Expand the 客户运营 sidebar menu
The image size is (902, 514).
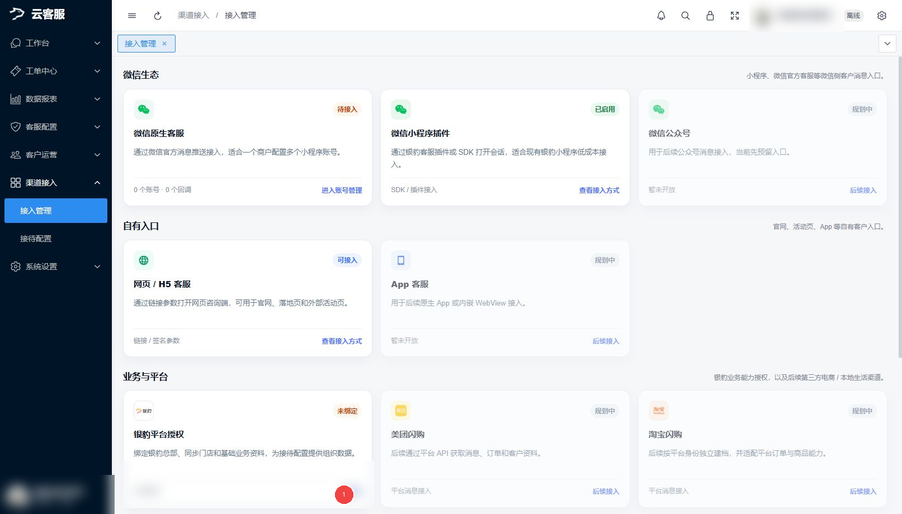(56, 155)
